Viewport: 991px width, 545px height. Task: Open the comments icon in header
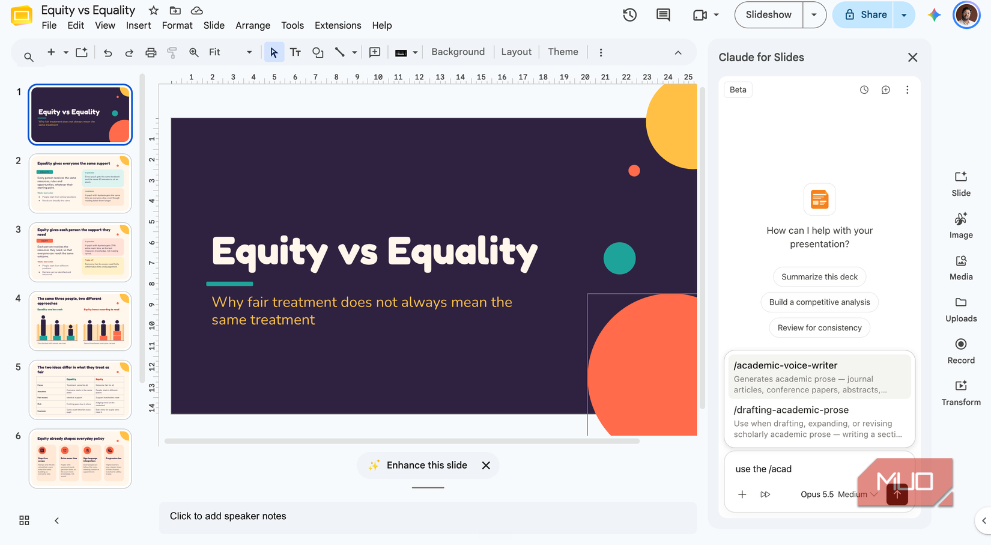[663, 15]
